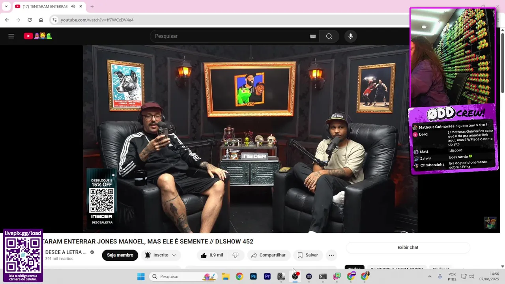The image size is (505, 284).
Task: Open the browser home page button
Action: (41, 20)
